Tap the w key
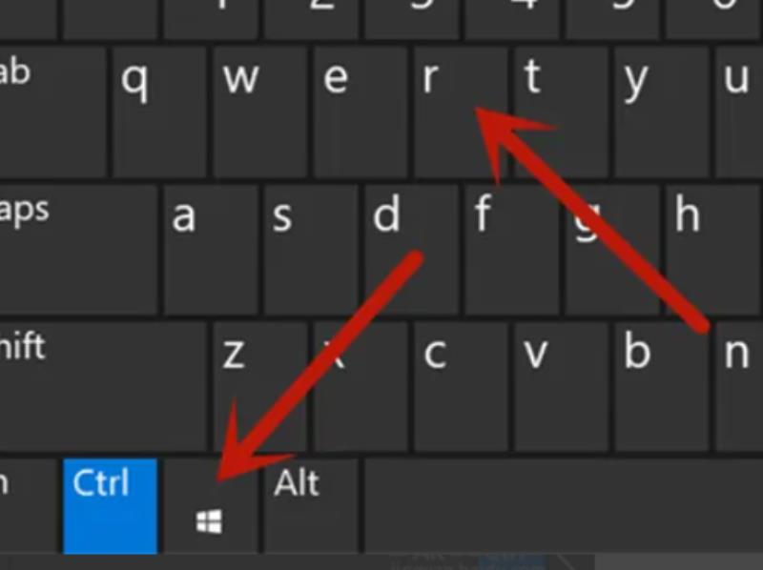 click(259, 112)
